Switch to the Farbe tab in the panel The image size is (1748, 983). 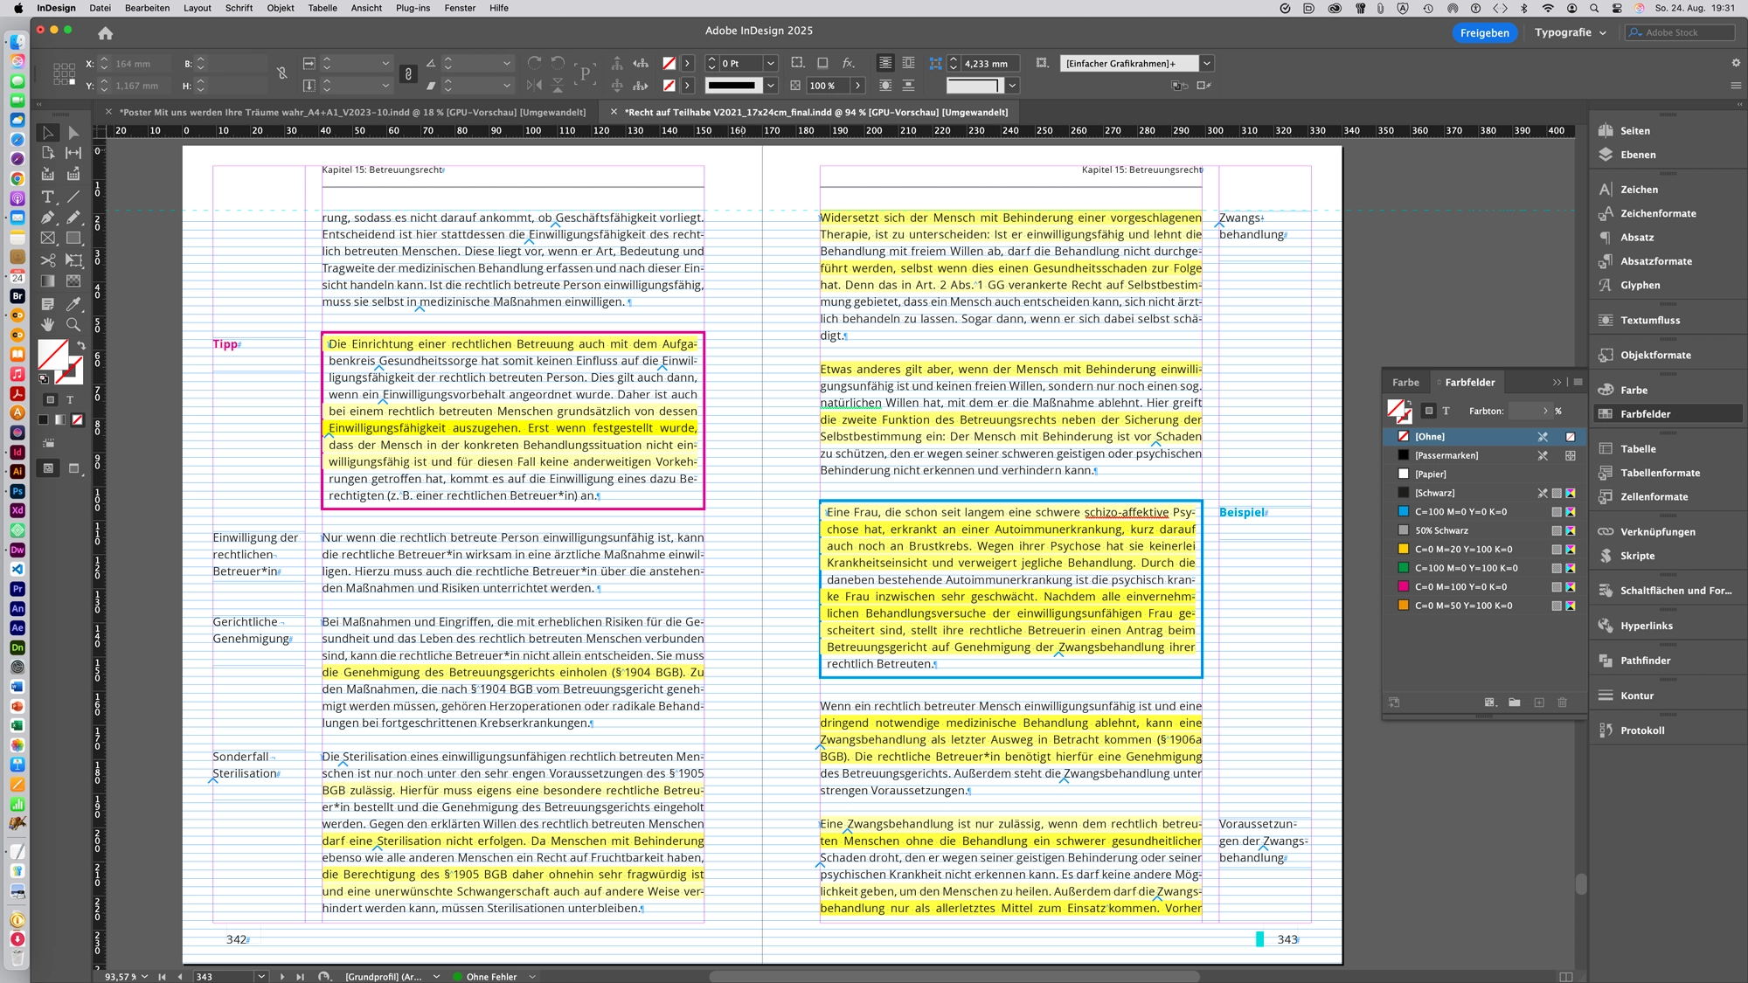(1405, 382)
